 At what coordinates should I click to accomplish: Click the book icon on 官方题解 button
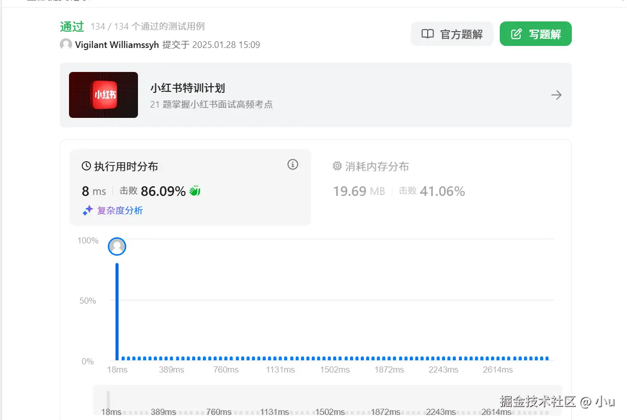[x=428, y=34]
